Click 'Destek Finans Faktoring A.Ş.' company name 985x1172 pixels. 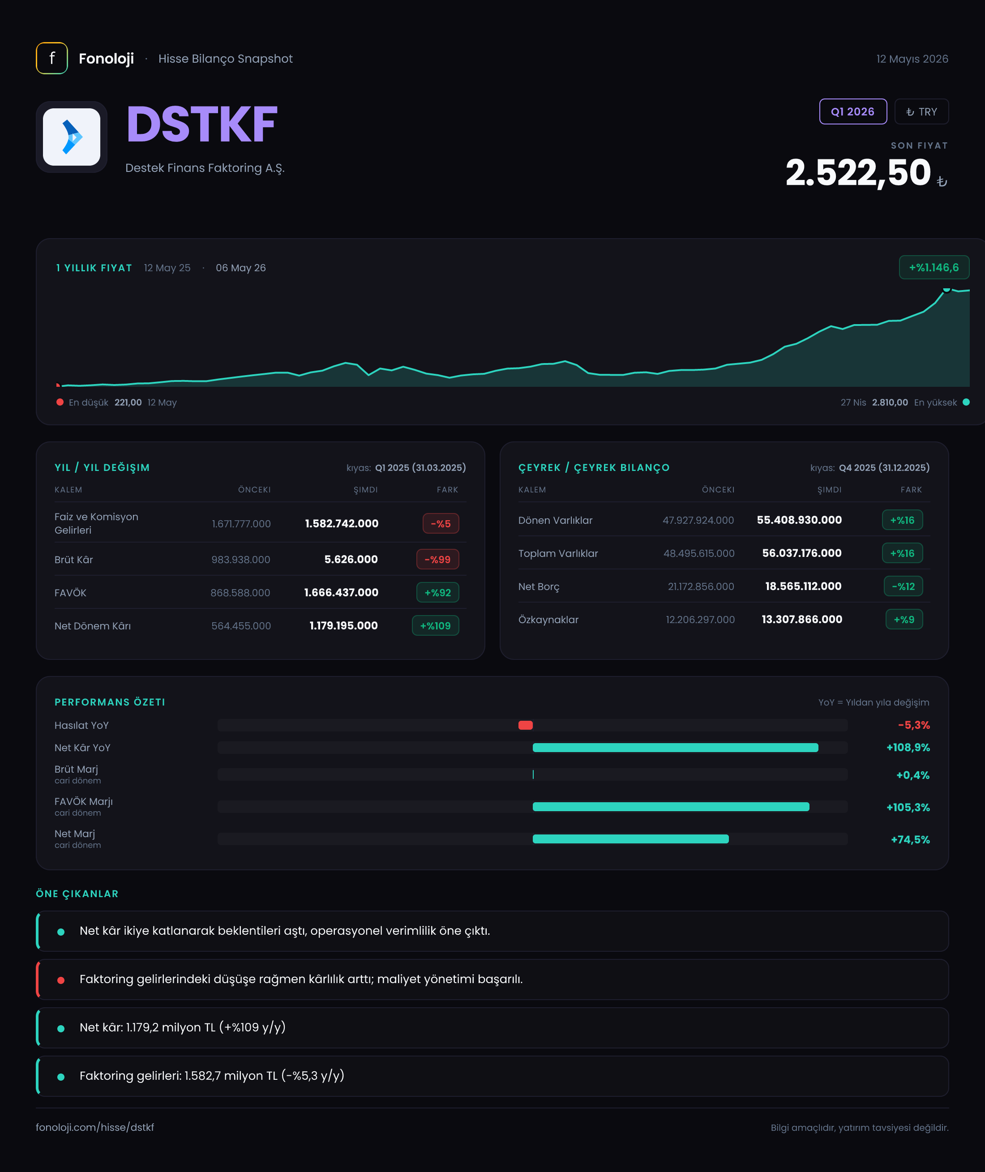[205, 168]
